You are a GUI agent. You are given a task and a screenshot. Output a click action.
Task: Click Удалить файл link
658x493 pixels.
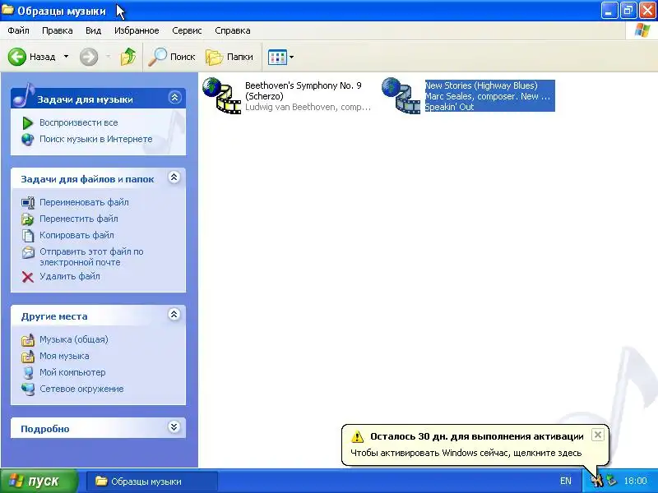pos(70,276)
